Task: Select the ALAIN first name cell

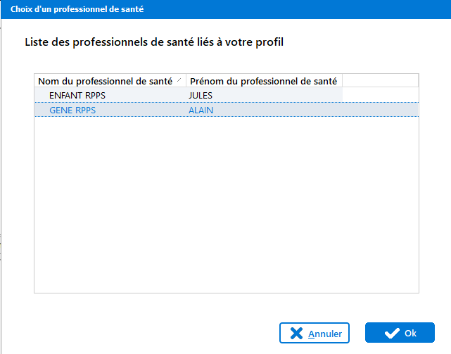Action: (201, 110)
